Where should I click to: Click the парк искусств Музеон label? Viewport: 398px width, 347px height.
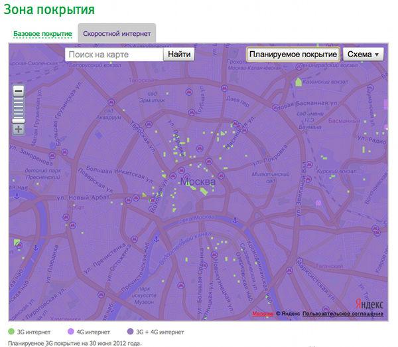coord(144,295)
